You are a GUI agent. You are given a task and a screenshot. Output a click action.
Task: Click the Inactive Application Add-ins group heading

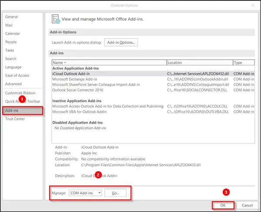77,101
